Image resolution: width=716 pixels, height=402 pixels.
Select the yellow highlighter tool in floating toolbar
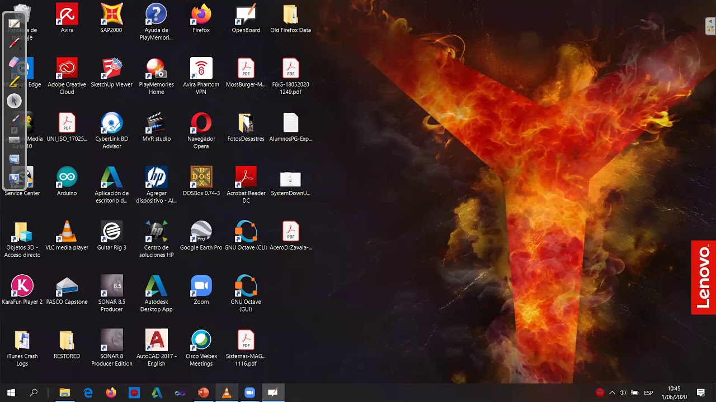(15, 82)
